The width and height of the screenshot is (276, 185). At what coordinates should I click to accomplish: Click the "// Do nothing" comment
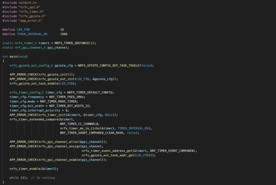tap(43, 178)
